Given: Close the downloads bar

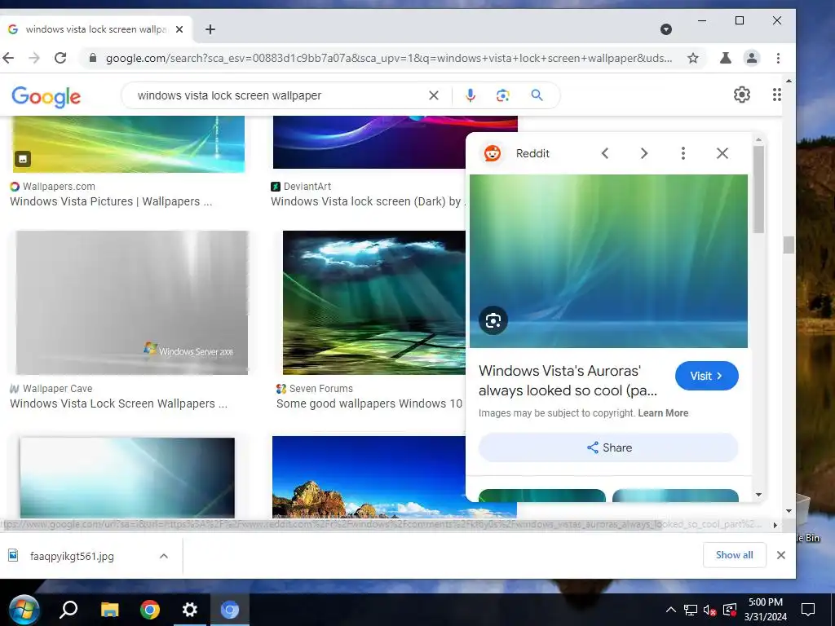Looking at the screenshot, I should [x=780, y=555].
